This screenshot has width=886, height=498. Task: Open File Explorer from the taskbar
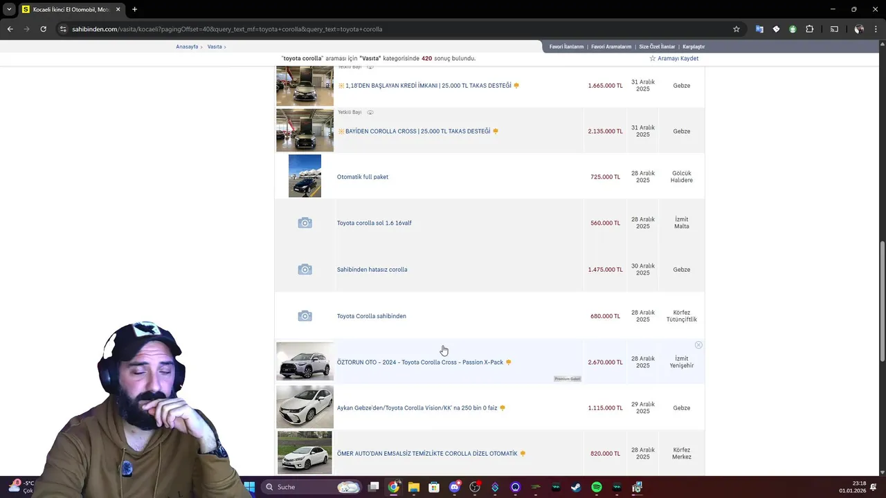pos(414,487)
